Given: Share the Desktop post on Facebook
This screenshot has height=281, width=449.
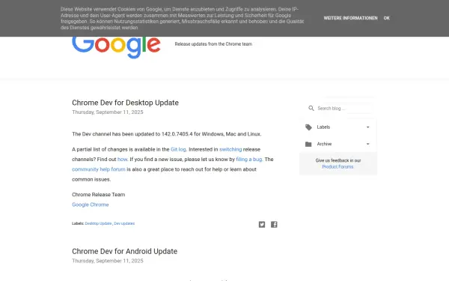Looking at the screenshot, I should coord(274,224).
